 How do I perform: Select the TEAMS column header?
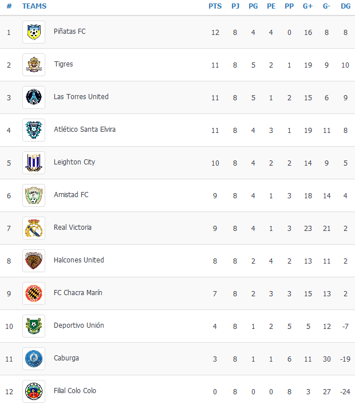34,6
